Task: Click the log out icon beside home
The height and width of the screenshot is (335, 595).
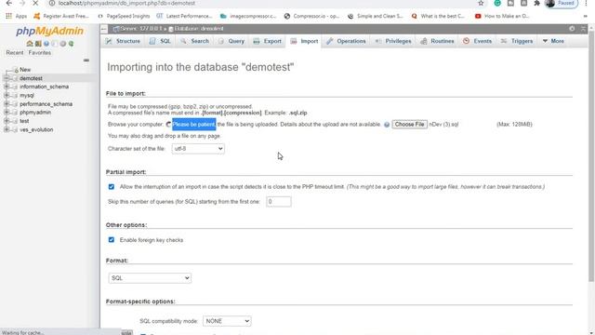Action: (38, 44)
